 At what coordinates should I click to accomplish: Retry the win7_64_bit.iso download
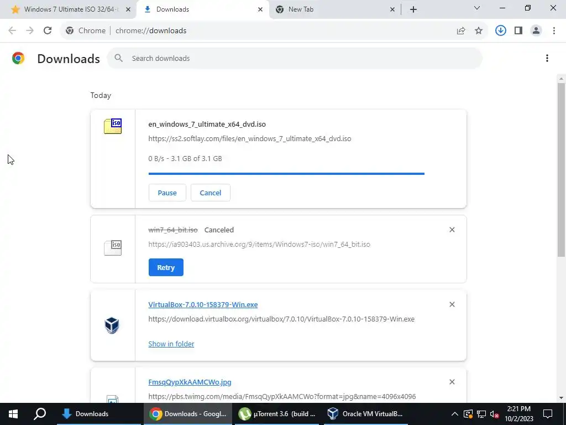pyautogui.click(x=166, y=267)
